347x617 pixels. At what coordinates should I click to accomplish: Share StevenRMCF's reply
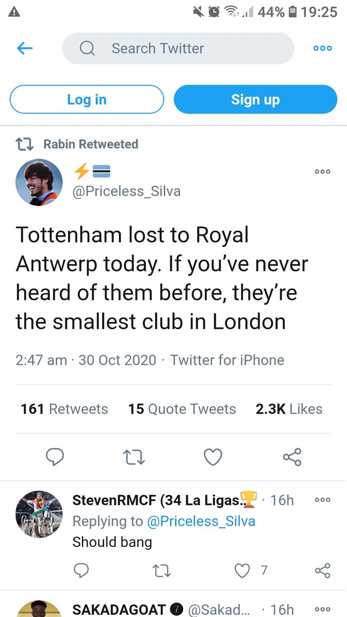coord(322,571)
